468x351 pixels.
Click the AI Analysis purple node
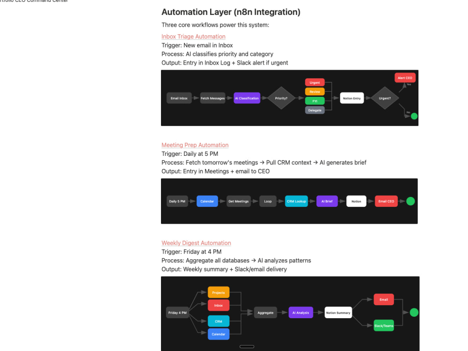300,313
